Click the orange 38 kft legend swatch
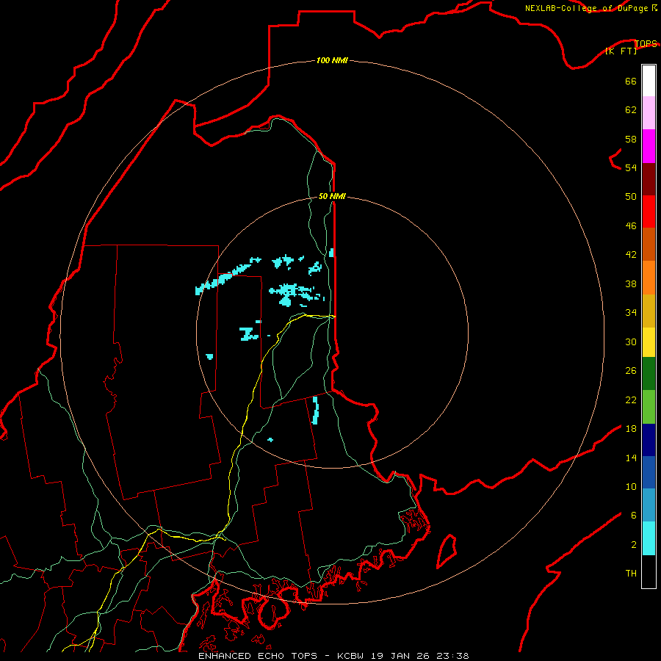This screenshot has width=661, height=661. (x=649, y=278)
